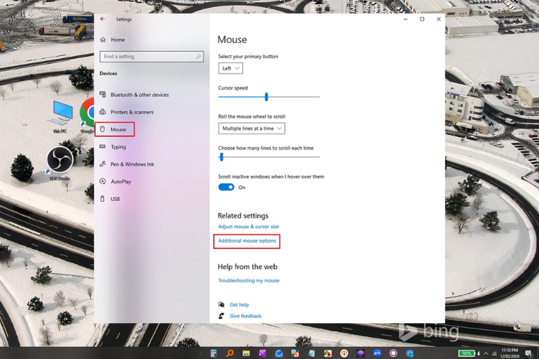Open Troubleshooting my mouse link
The width and height of the screenshot is (539, 359).
tap(249, 281)
